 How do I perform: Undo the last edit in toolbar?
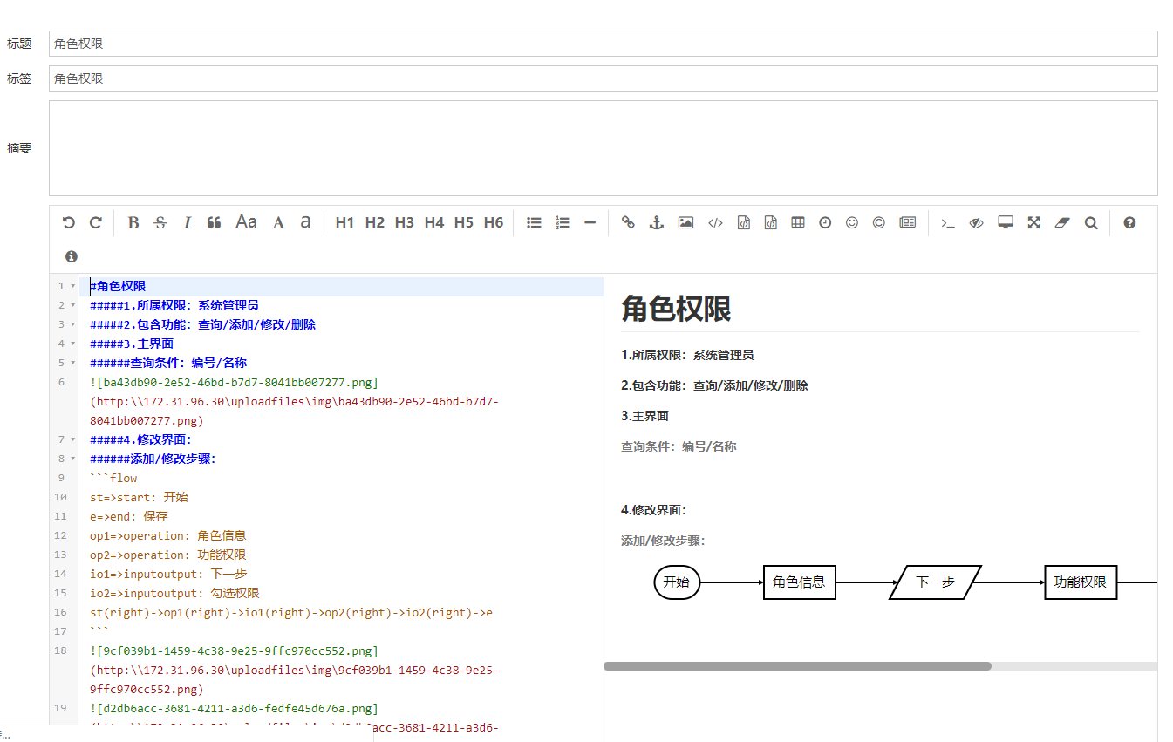68,223
